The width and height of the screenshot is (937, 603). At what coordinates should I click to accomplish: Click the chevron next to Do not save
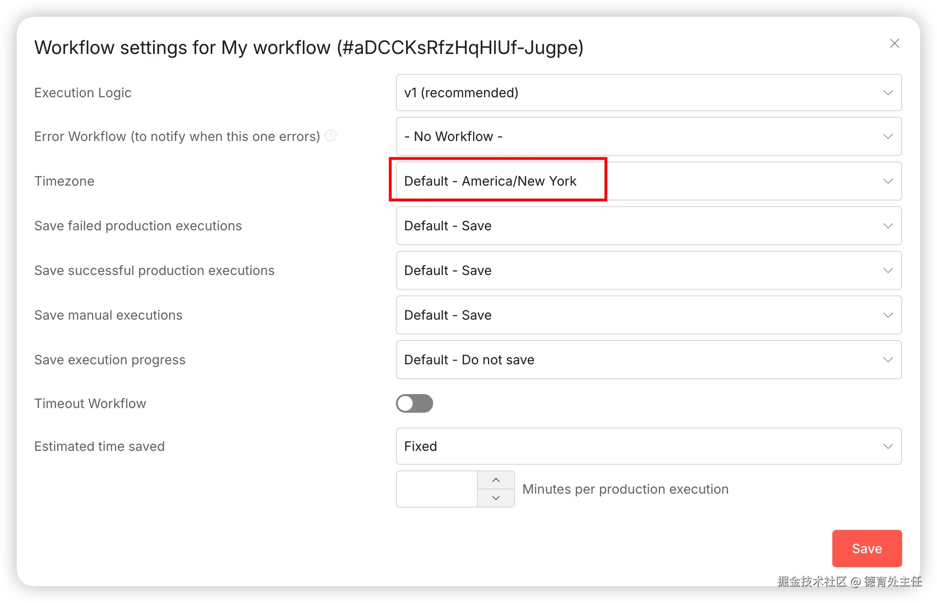pyautogui.click(x=888, y=360)
